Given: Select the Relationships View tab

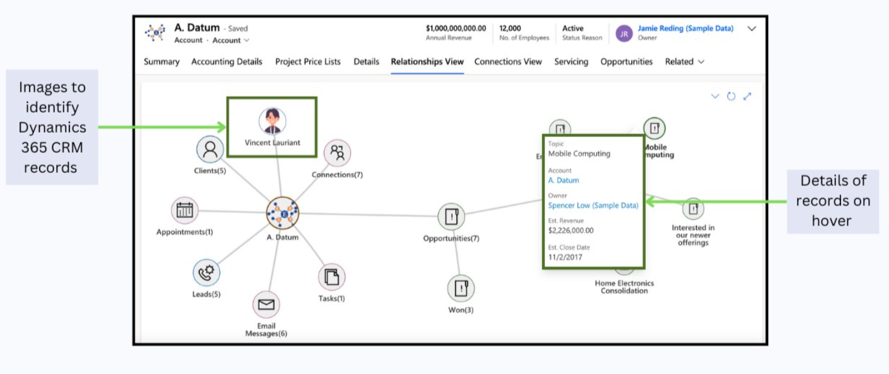Looking at the screenshot, I should 427,62.
